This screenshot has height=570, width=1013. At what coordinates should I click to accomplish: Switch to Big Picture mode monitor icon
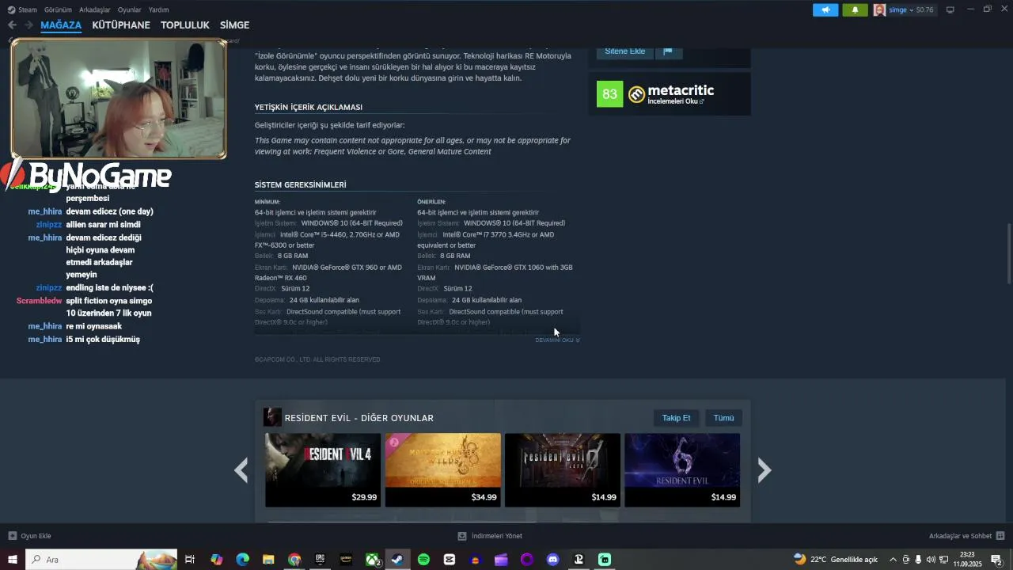click(950, 9)
